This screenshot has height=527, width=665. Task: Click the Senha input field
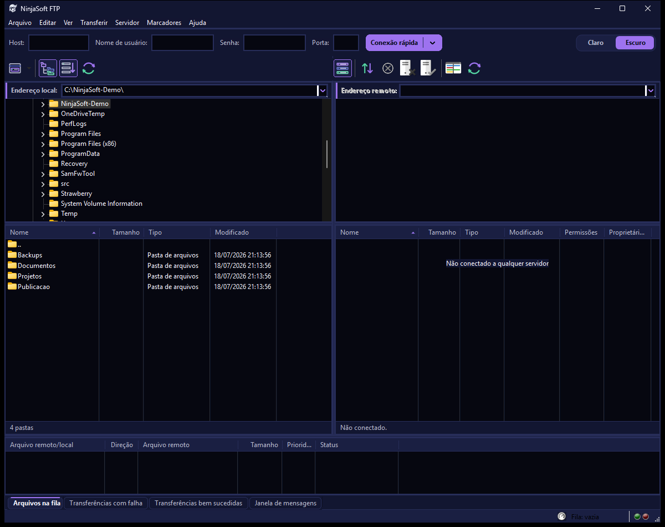(274, 43)
